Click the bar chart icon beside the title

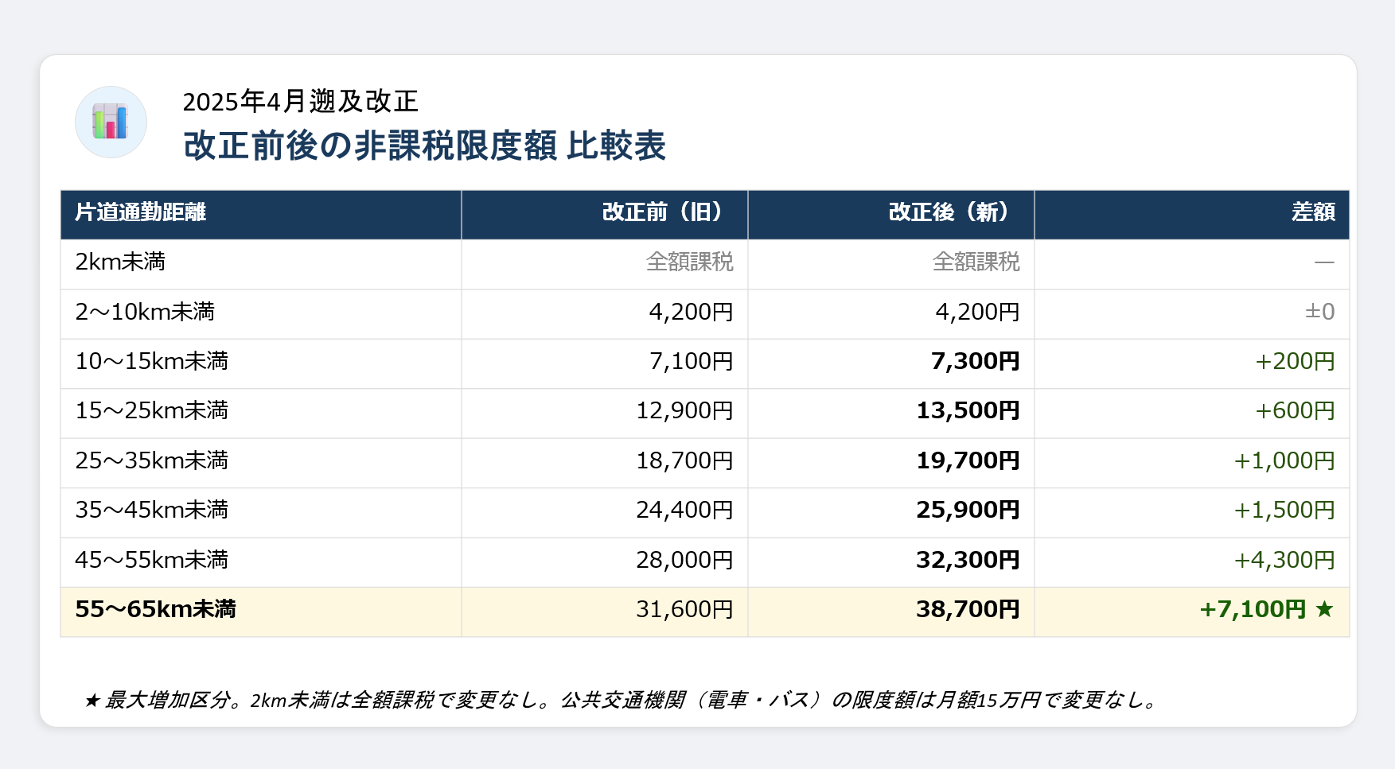tap(111, 122)
